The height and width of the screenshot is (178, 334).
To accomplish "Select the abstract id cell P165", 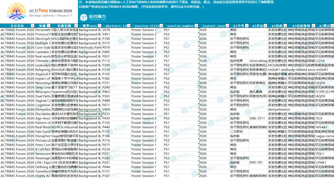I will 116,74.
